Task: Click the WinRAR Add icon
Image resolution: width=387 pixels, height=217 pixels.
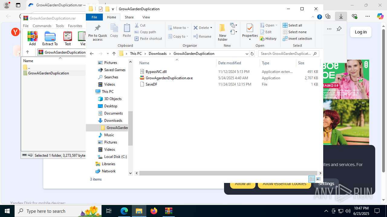Action: point(32,38)
